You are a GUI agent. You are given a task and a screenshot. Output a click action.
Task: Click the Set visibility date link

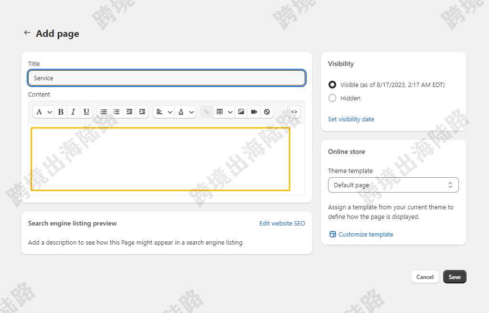(x=351, y=119)
